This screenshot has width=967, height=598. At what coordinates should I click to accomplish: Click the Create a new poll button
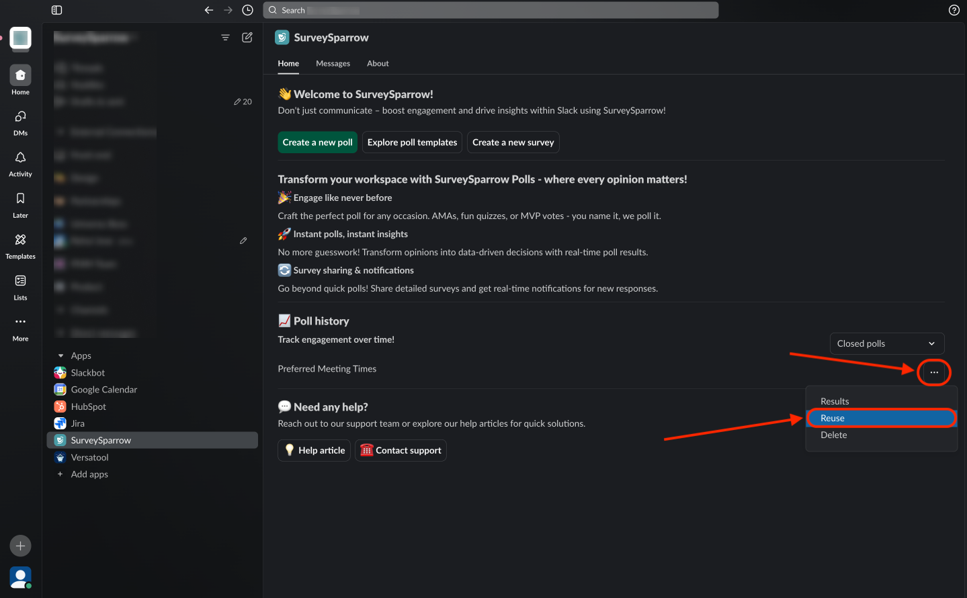tap(317, 142)
